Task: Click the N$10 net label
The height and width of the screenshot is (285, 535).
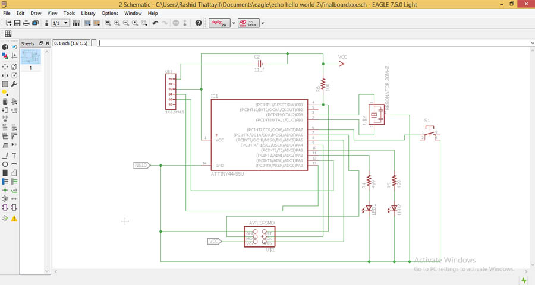Action: (141, 165)
